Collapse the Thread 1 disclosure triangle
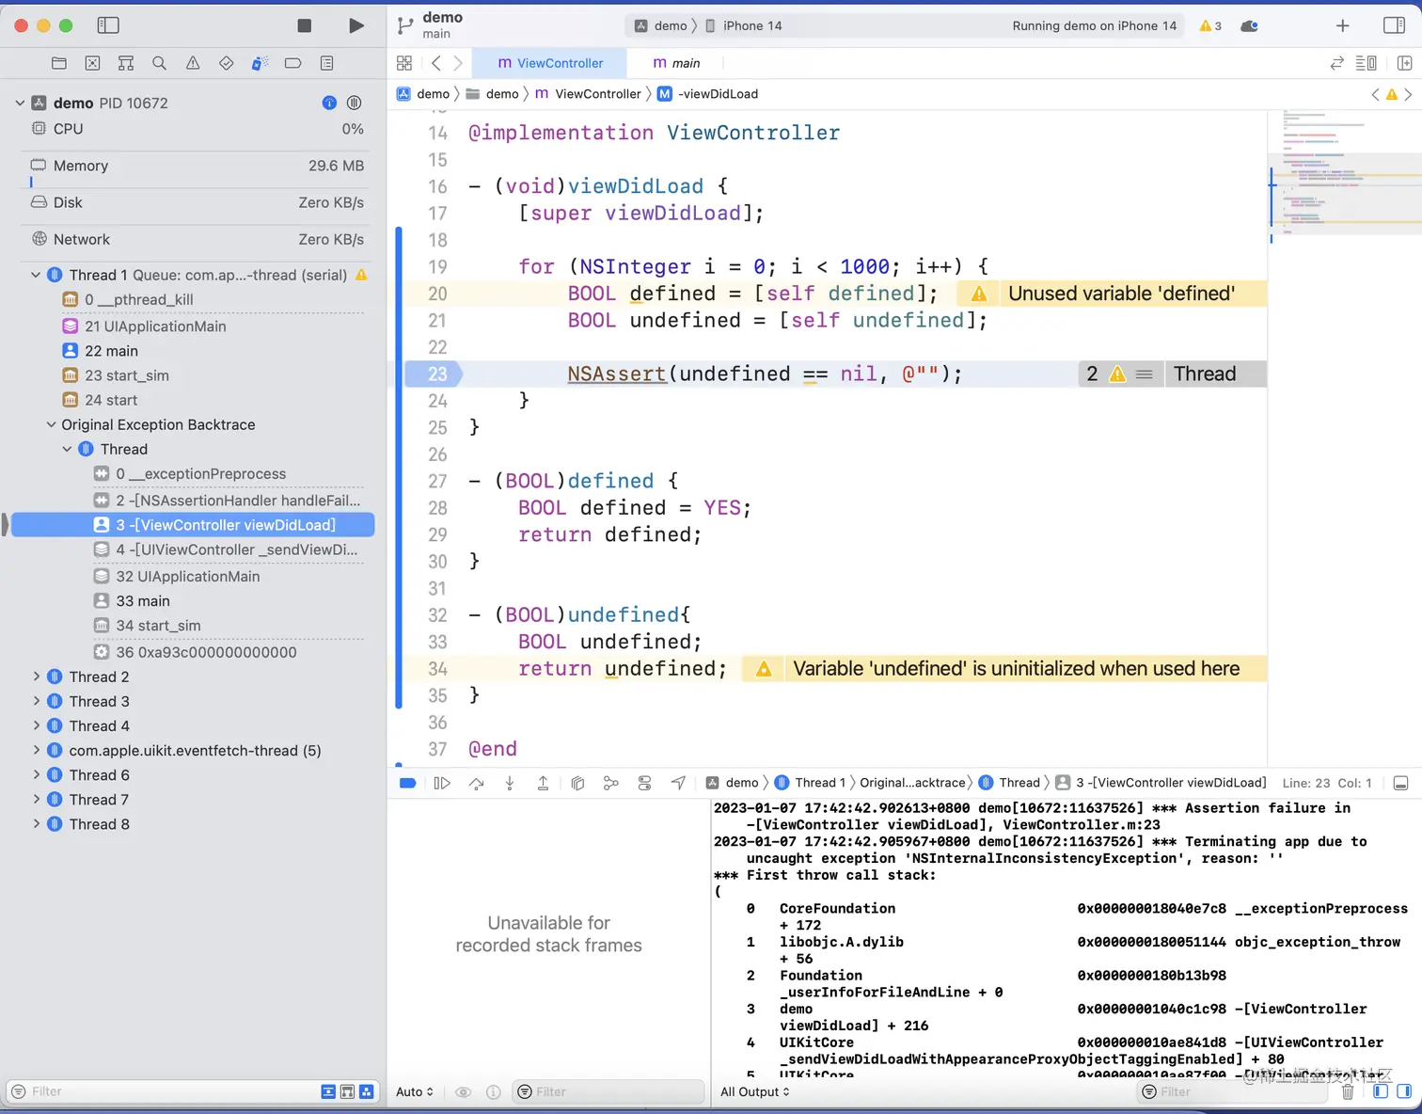This screenshot has width=1422, height=1114. click(36, 275)
